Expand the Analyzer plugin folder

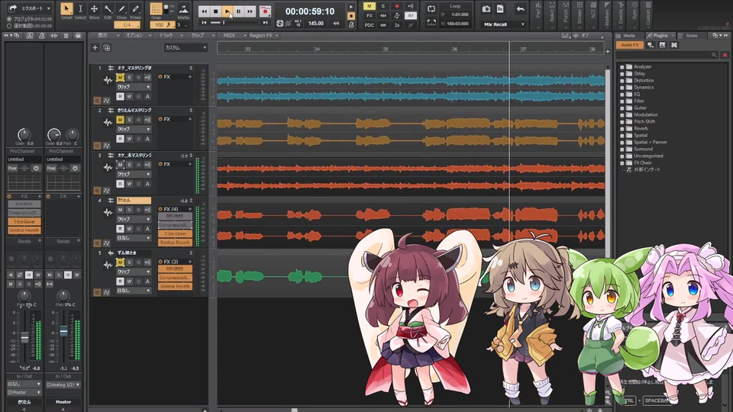click(x=622, y=67)
